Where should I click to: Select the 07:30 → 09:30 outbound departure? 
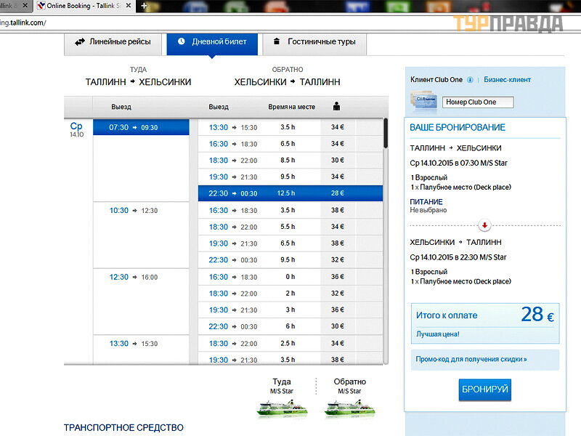coord(141,128)
